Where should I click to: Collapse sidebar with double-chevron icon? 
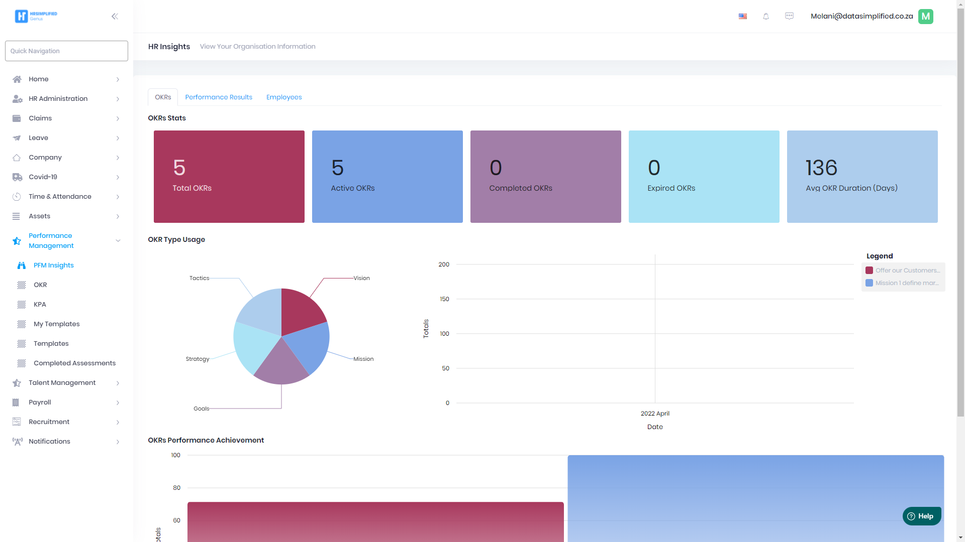pyautogui.click(x=115, y=17)
